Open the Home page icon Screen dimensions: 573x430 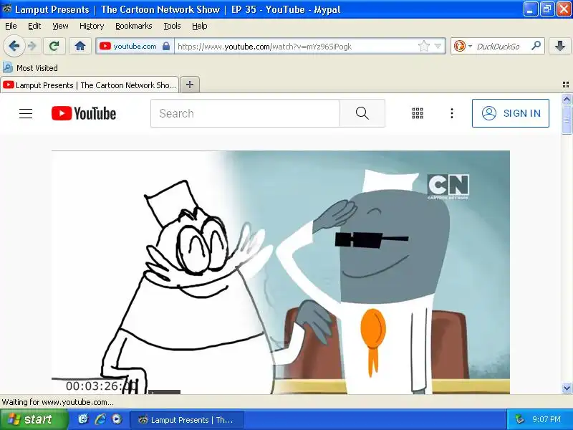(80, 46)
